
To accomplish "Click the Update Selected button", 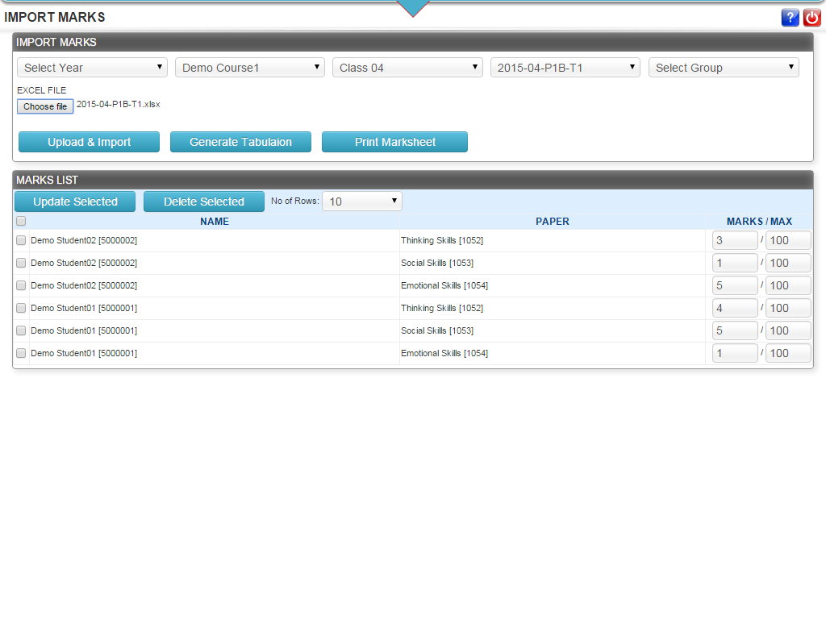I will [75, 201].
